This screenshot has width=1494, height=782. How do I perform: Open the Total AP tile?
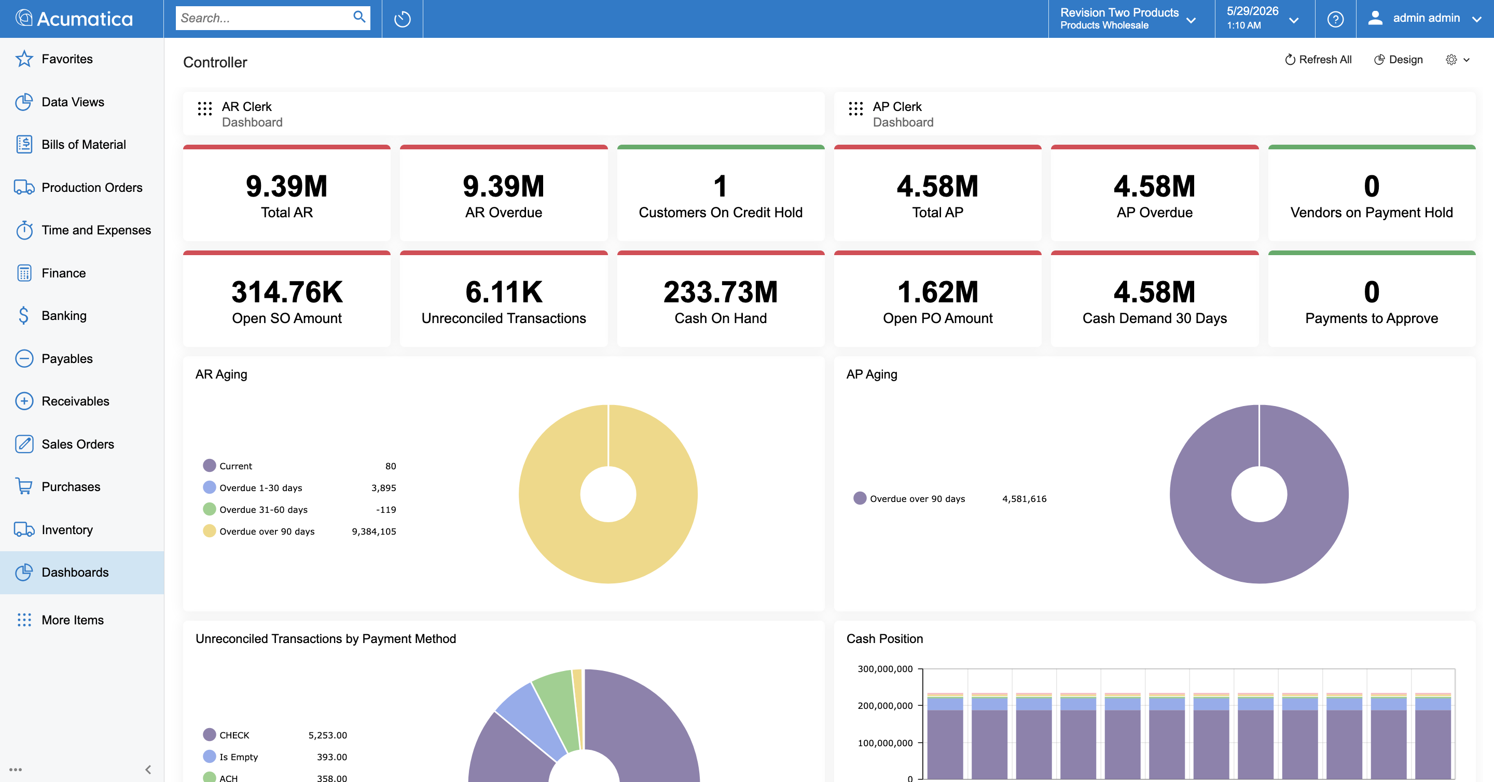(938, 193)
